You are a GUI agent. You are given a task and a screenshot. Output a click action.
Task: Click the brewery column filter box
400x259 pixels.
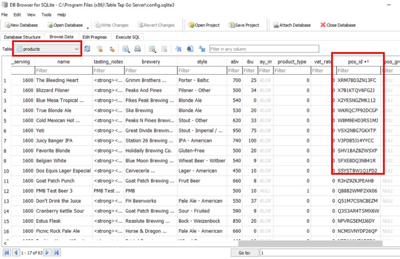tap(150, 71)
